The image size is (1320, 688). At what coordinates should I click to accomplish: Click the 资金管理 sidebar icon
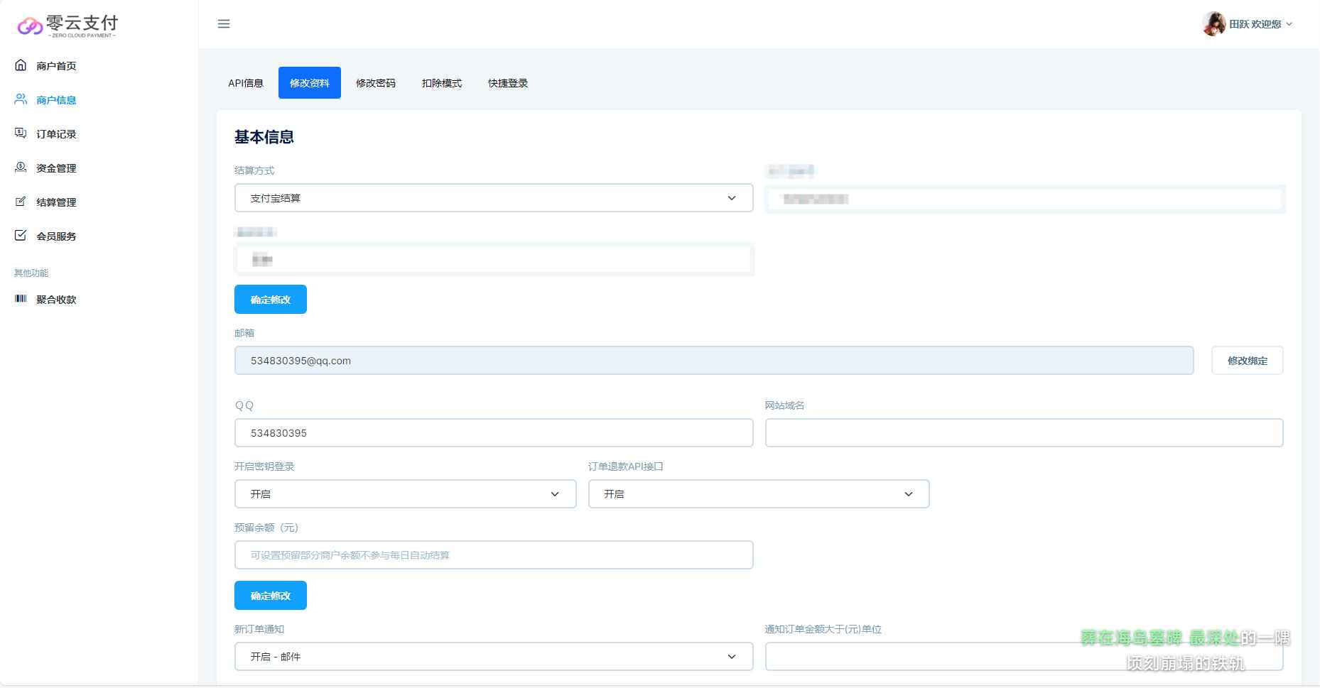(21, 168)
